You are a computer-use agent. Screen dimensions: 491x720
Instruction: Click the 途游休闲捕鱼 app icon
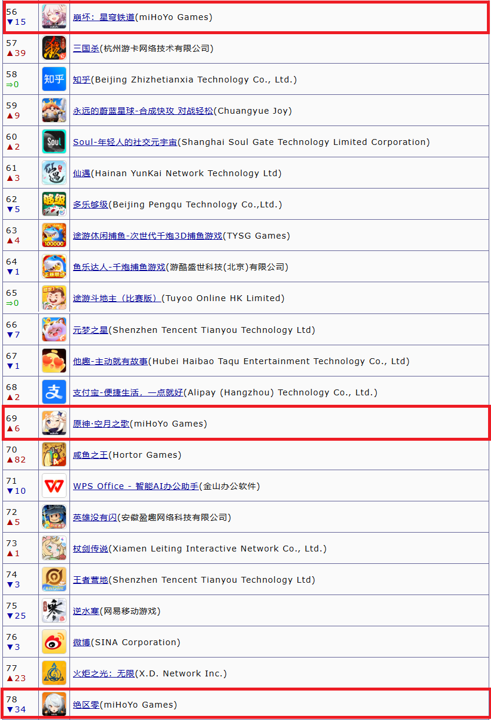click(x=54, y=235)
